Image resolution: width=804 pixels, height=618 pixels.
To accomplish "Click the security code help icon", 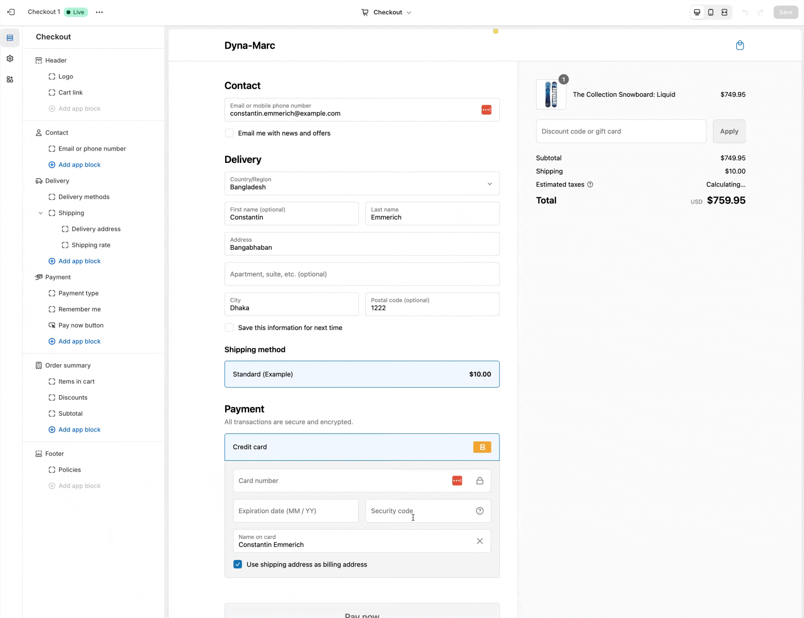I will 480,511.
